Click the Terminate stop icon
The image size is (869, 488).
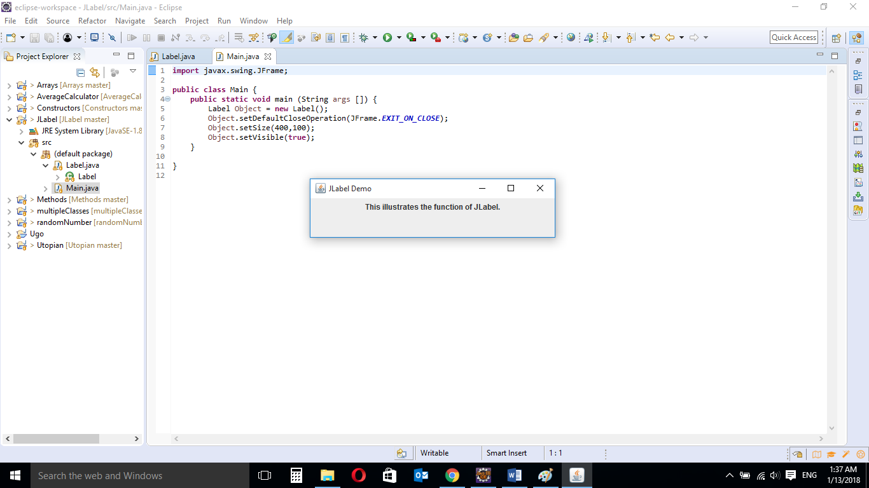161,38
